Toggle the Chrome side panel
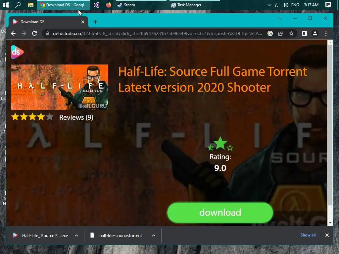The height and width of the screenshot is (254, 339). [x=305, y=33]
